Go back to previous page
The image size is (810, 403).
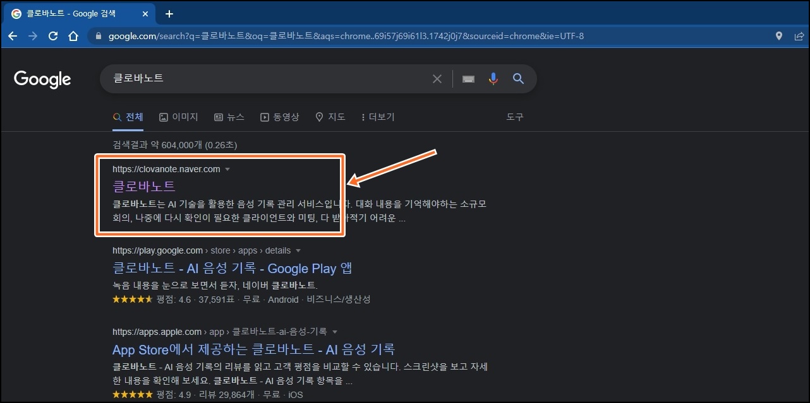13,36
